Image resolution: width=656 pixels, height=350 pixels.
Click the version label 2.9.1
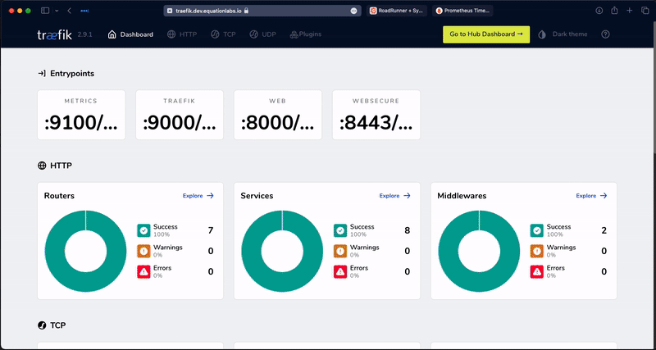pyautogui.click(x=84, y=34)
